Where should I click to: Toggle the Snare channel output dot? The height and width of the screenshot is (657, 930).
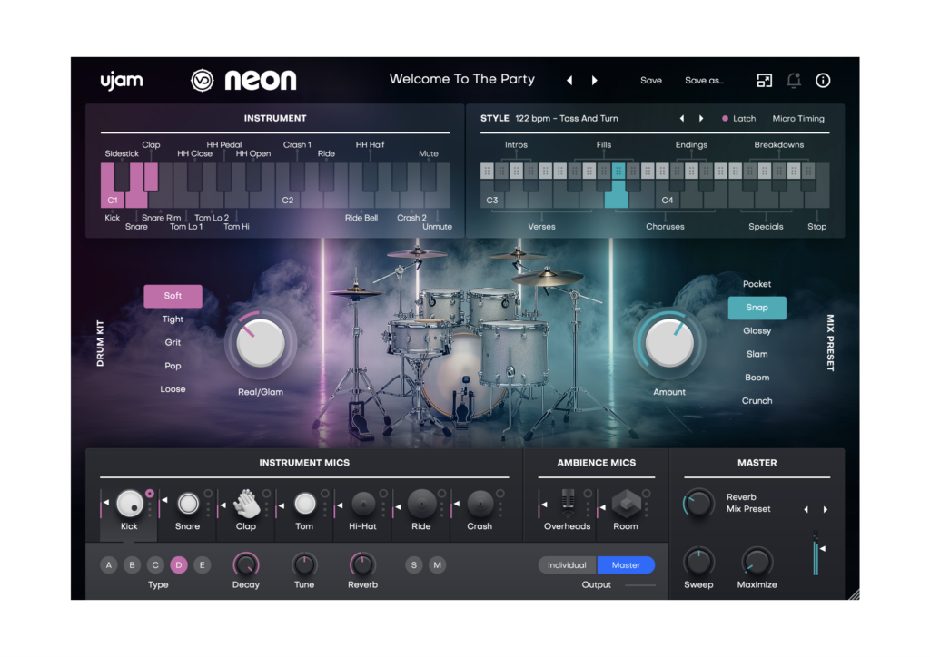pyautogui.click(x=208, y=493)
